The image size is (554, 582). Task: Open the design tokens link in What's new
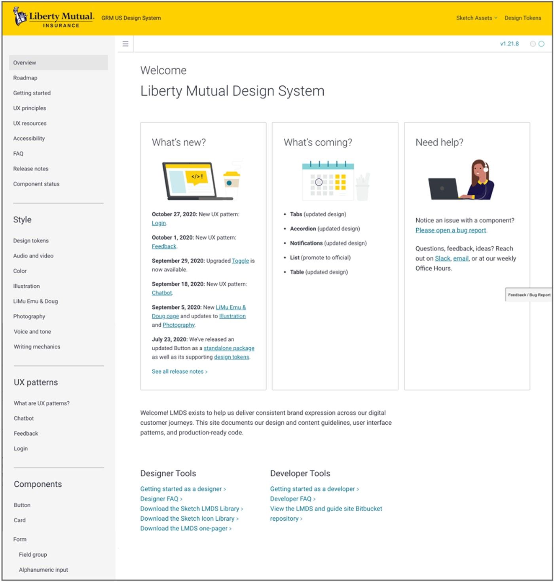point(231,357)
